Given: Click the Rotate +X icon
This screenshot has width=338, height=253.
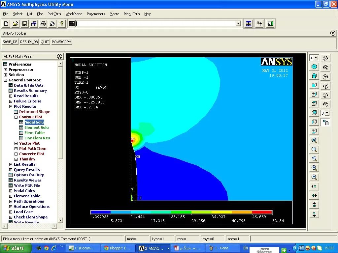Looking at the screenshot, I should pyautogui.click(x=325, y=58).
